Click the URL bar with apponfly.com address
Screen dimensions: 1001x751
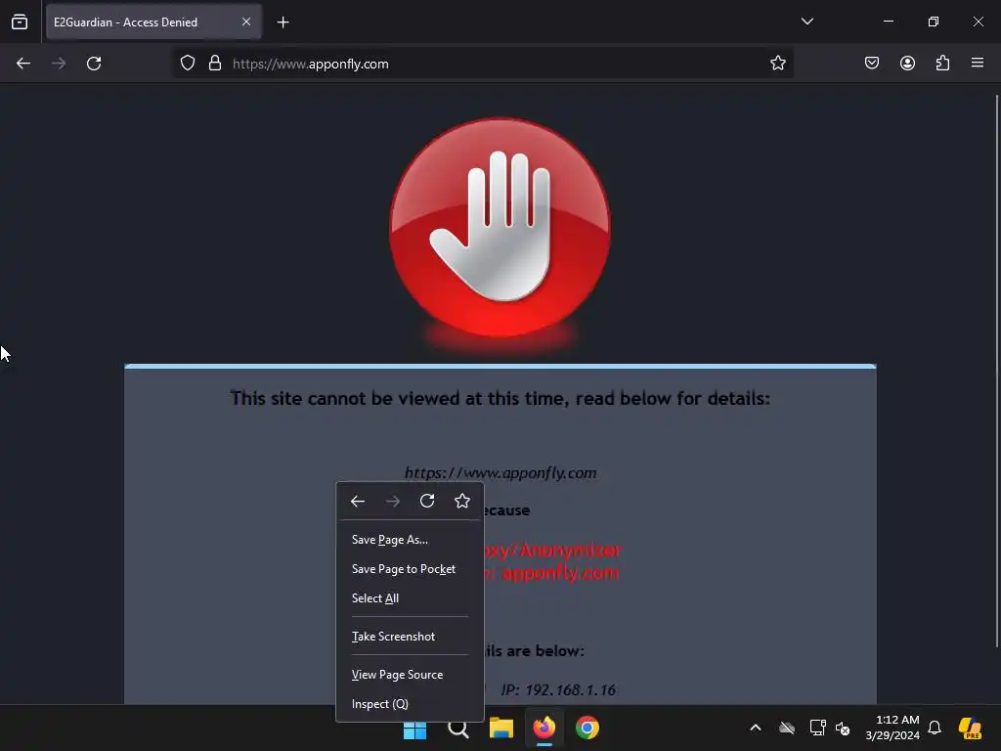tap(483, 64)
